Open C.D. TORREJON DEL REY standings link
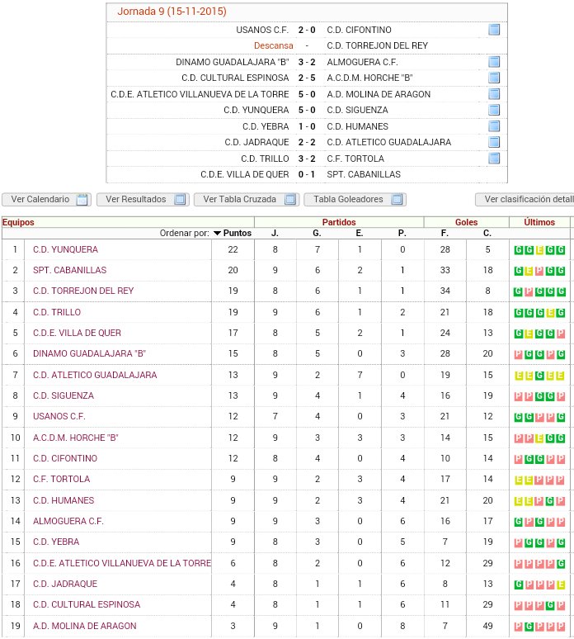The image size is (574, 639). point(83,291)
